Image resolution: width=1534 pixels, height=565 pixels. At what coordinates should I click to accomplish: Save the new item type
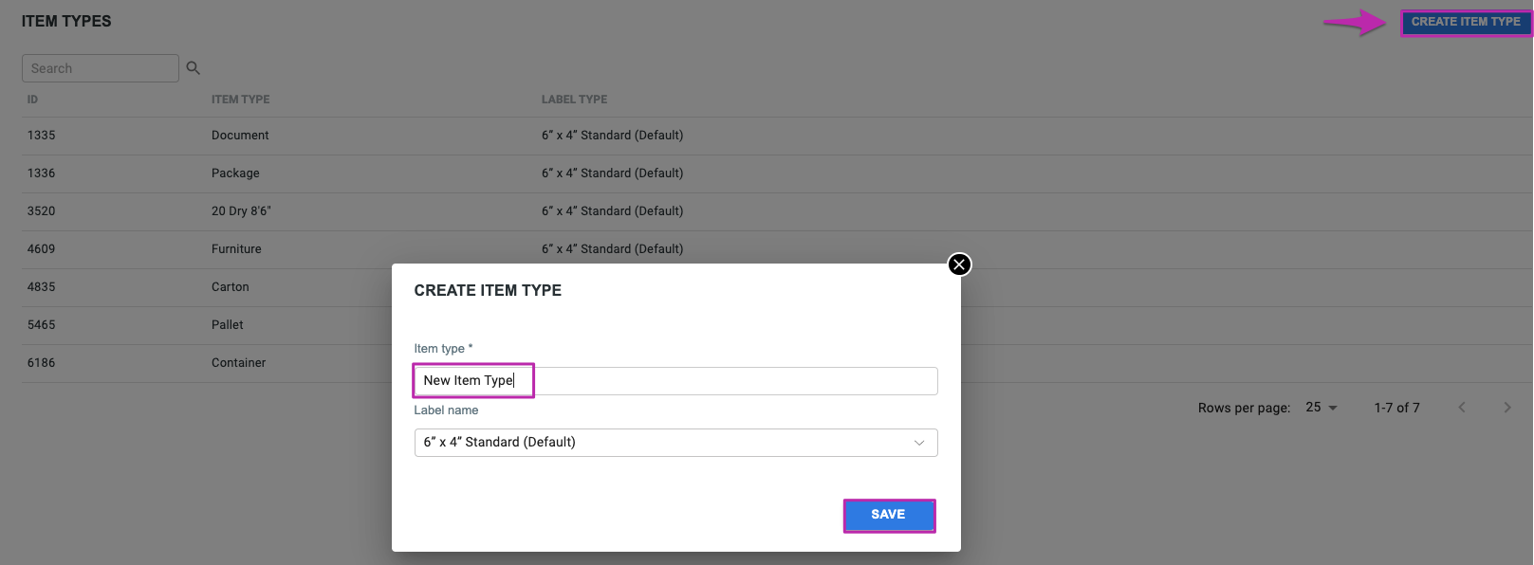coord(889,515)
